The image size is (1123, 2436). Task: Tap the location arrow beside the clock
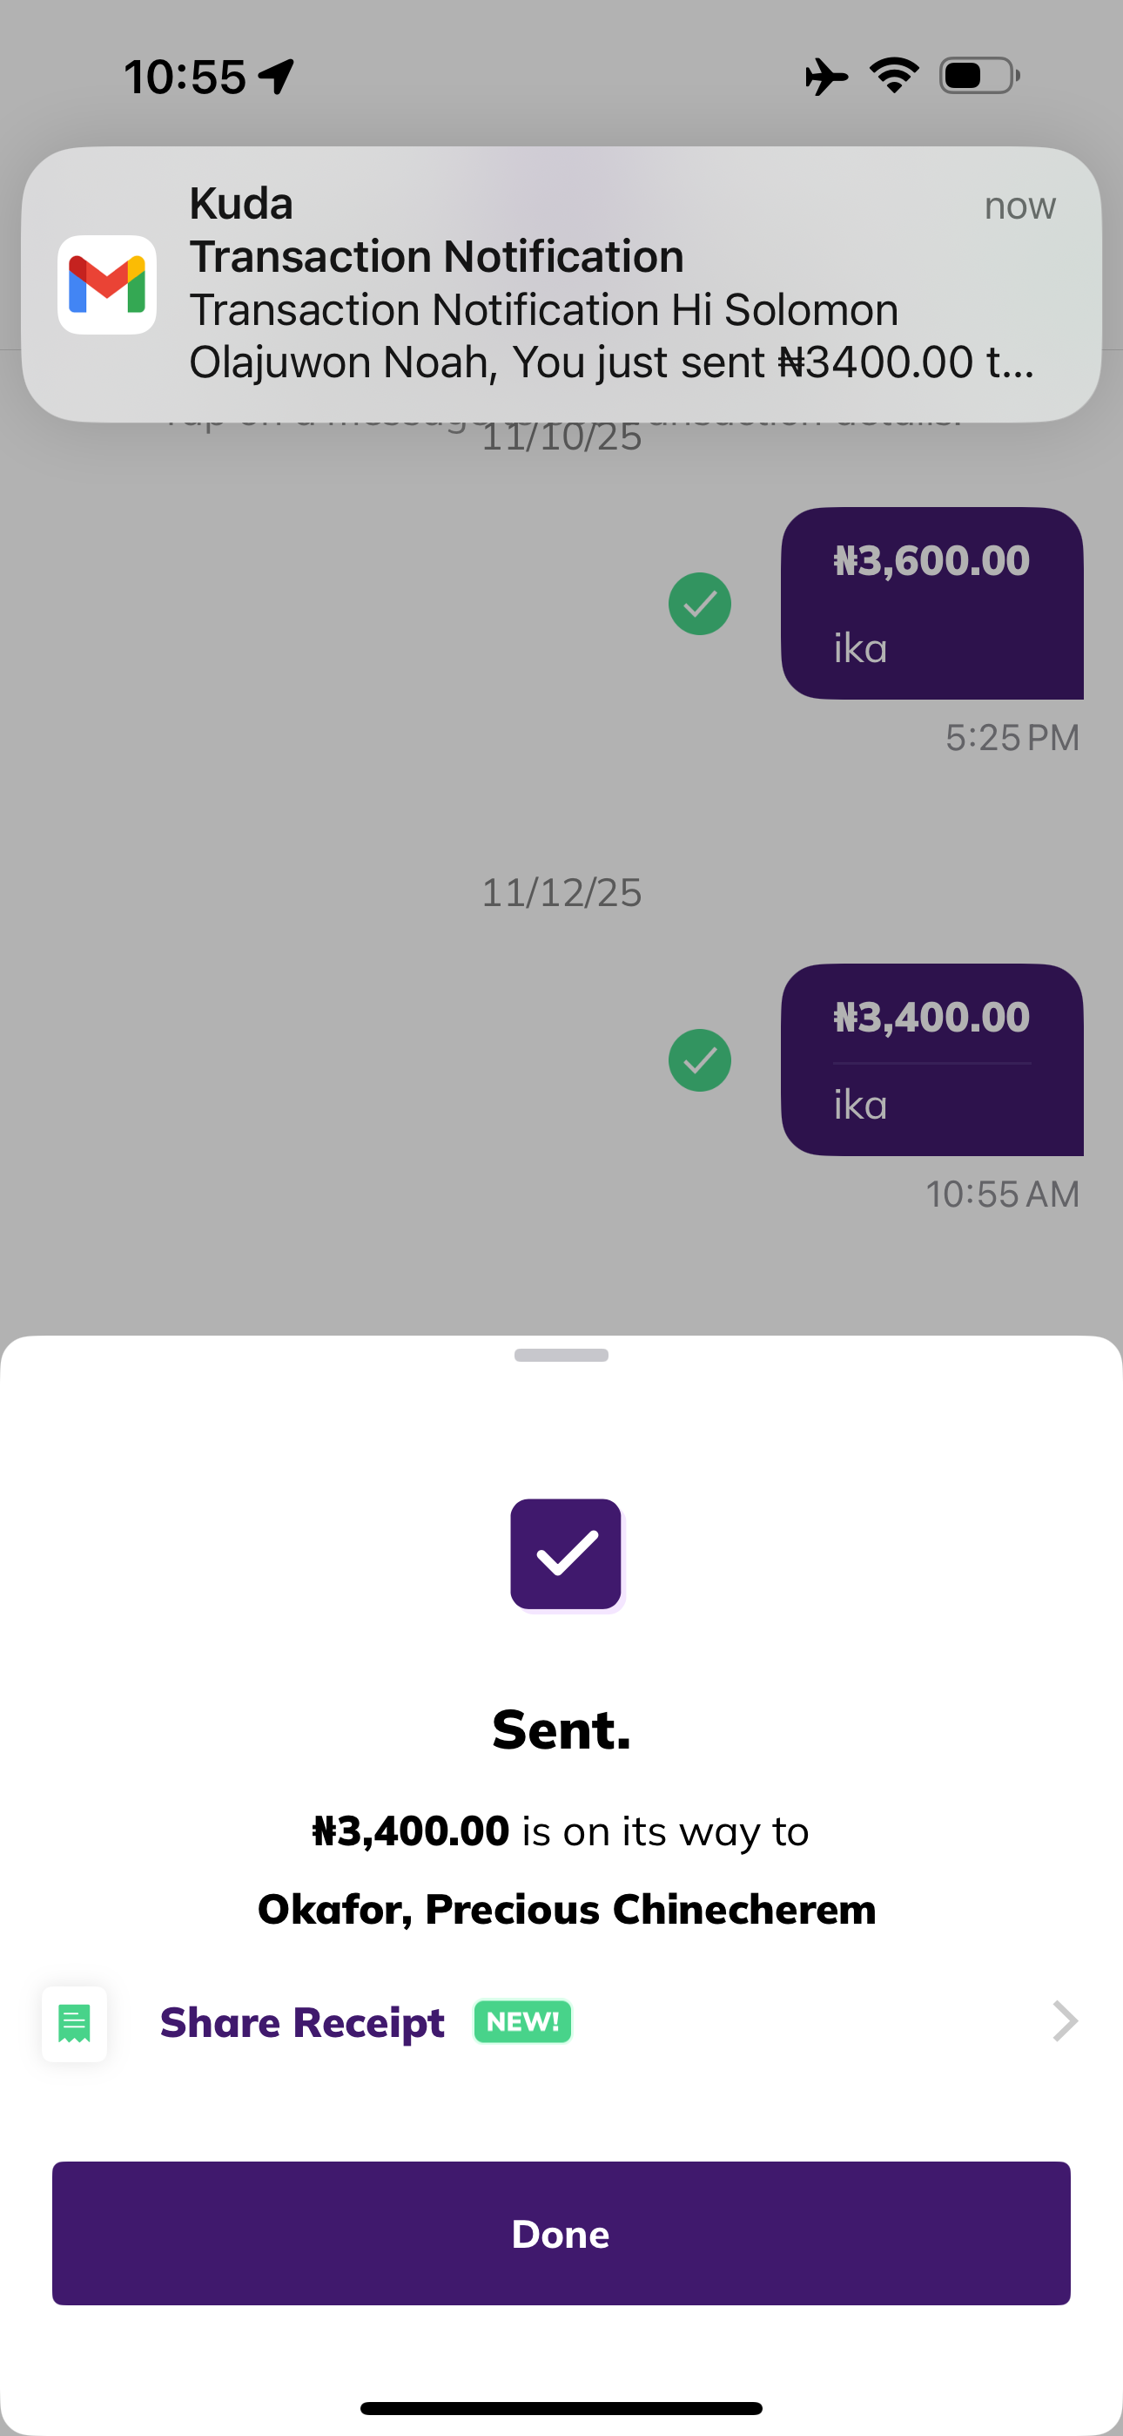pyautogui.click(x=277, y=78)
